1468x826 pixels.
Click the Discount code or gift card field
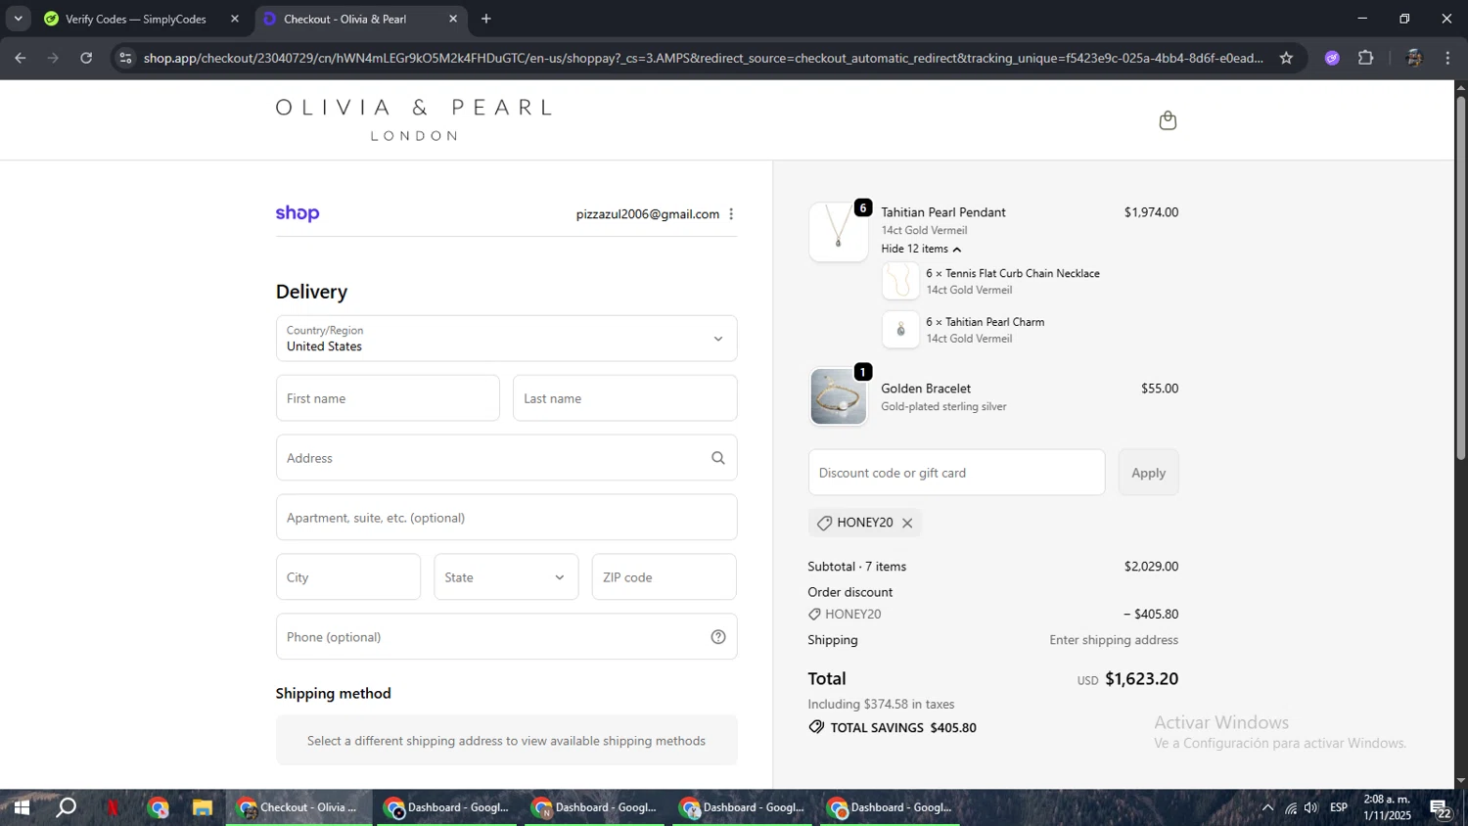[956, 473]
